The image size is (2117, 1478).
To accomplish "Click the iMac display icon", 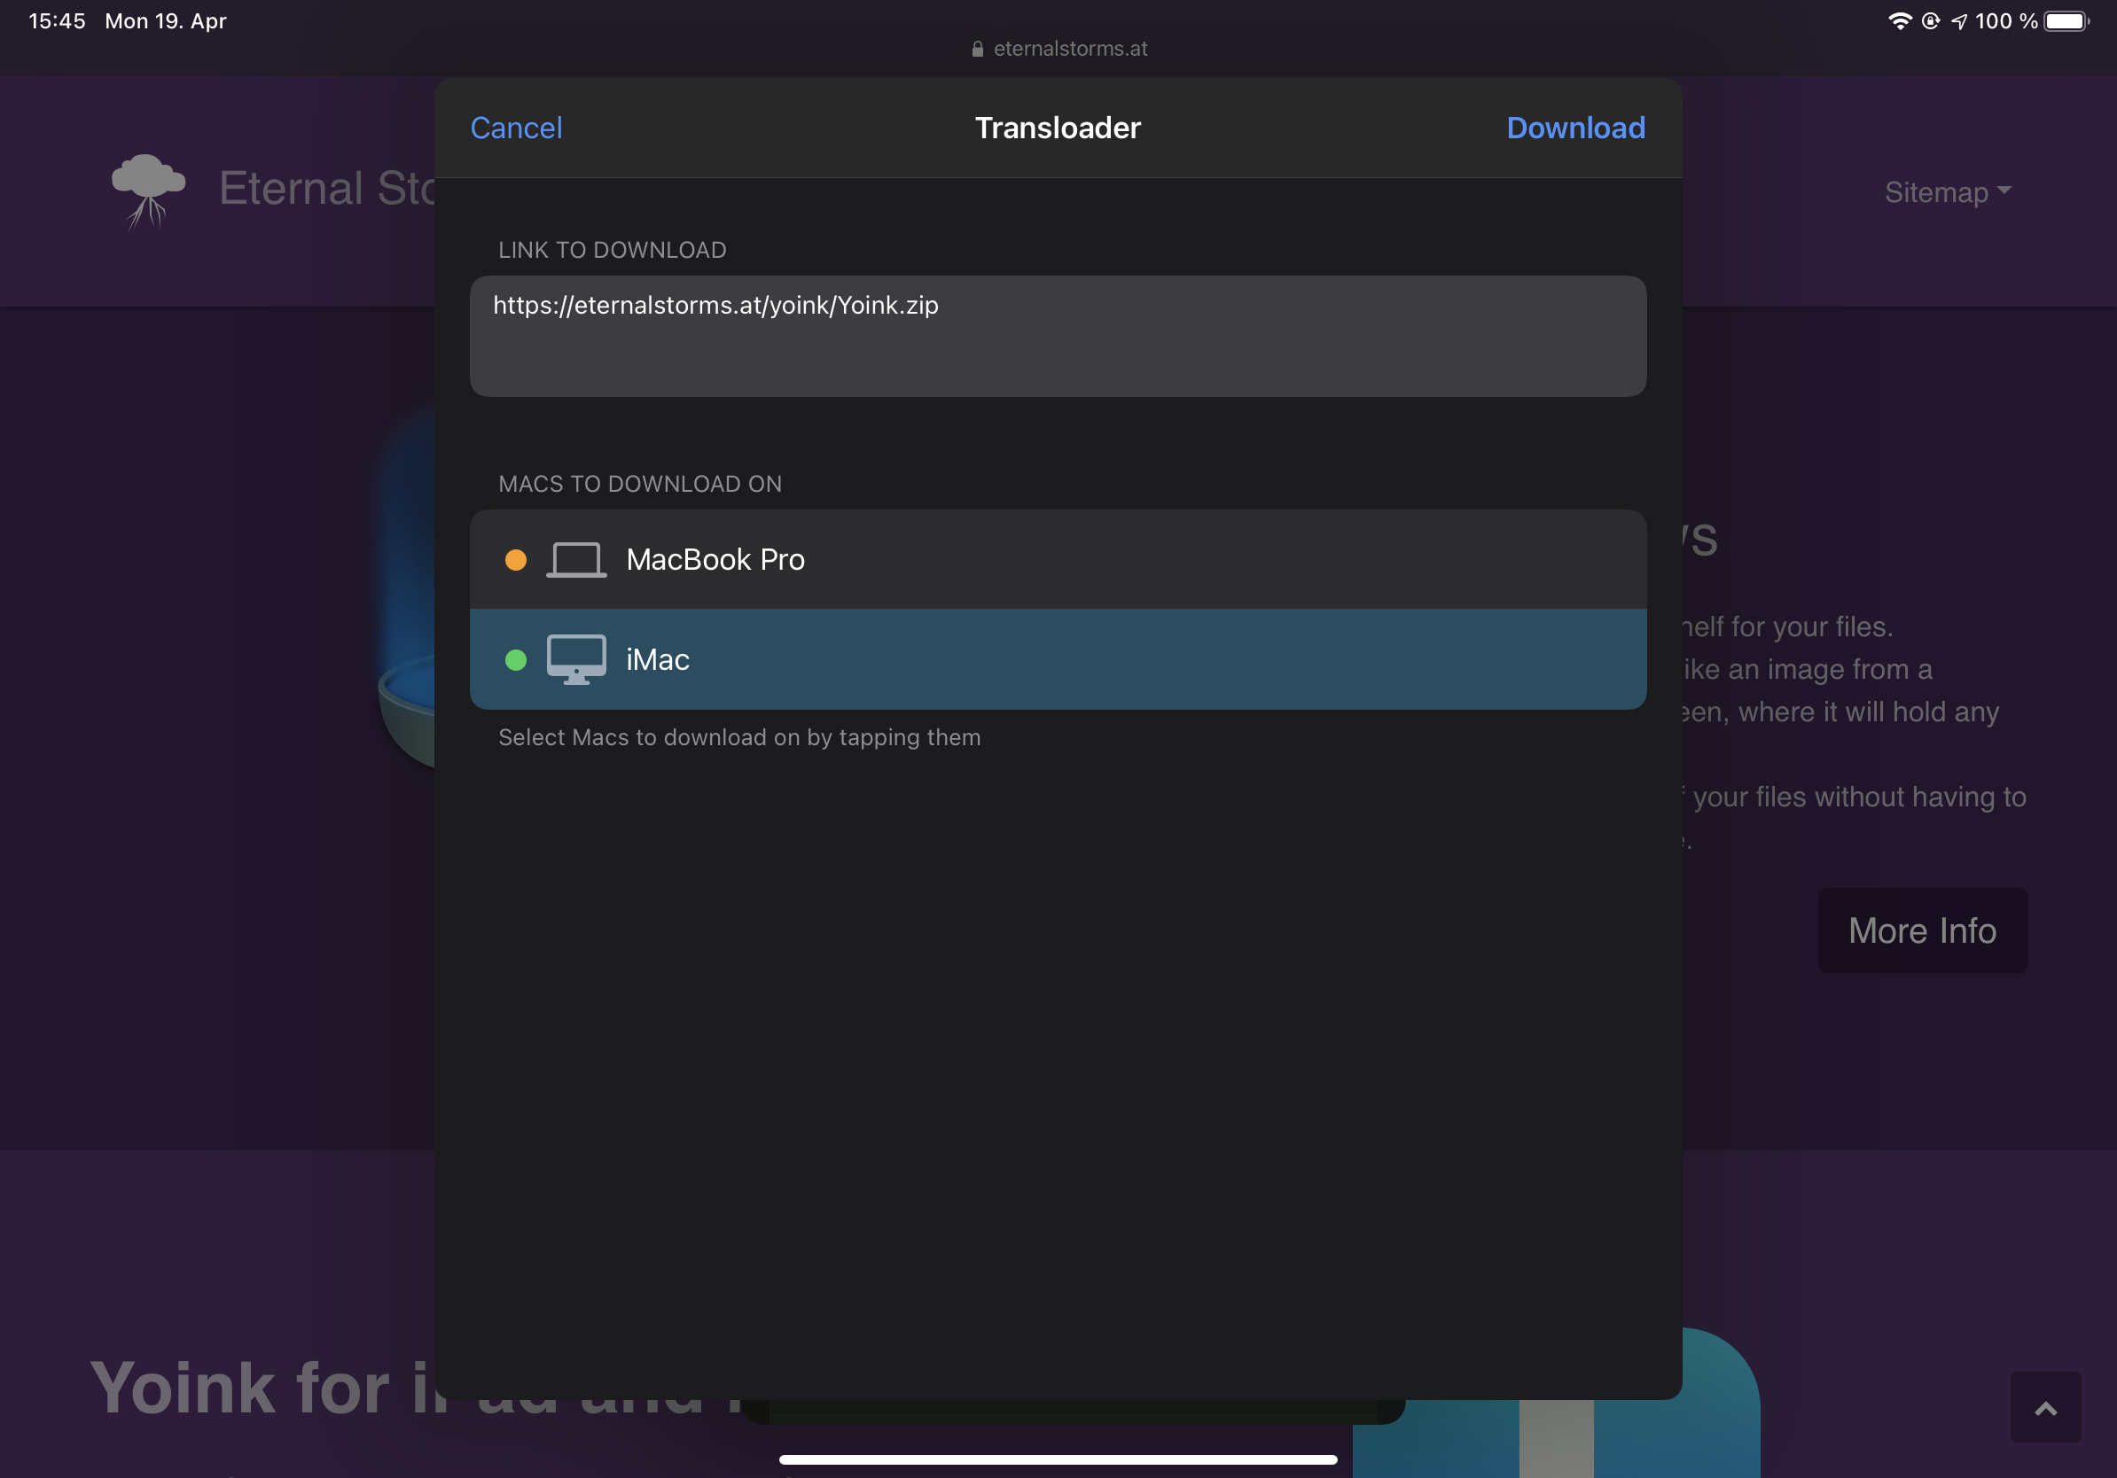I will click(x=575, y=657).
